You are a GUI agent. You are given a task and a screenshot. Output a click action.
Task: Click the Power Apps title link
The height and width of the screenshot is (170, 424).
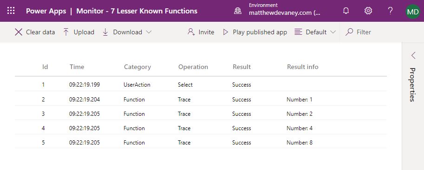point(46,11)
